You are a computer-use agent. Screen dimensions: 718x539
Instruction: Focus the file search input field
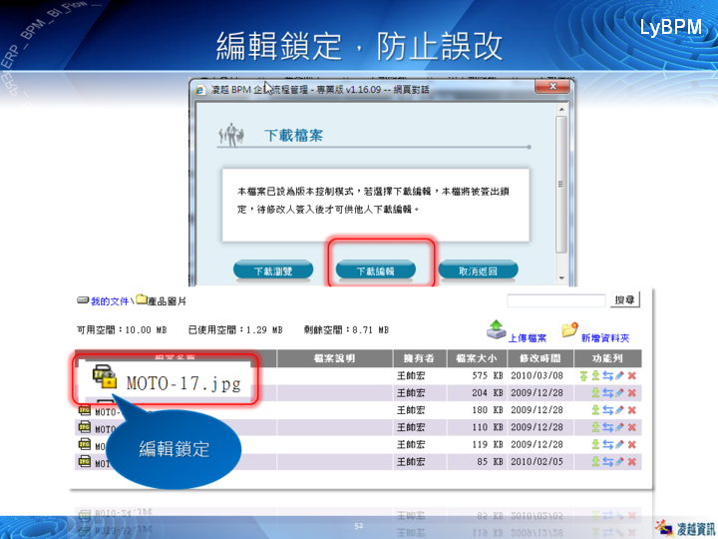[555, 300]
